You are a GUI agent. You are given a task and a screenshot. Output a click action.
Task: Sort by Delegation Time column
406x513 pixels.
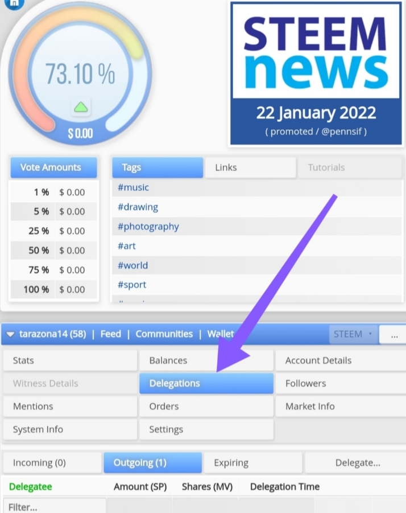point(285,487)
